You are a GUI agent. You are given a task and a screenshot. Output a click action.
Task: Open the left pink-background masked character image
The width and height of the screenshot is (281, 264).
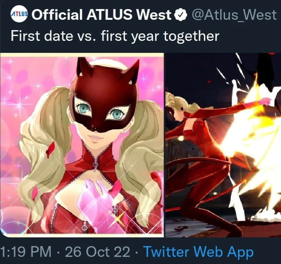[x=82, y=145]
